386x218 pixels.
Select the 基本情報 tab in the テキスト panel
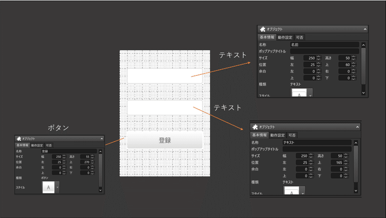pyautogui.click(x=259, y=135)
